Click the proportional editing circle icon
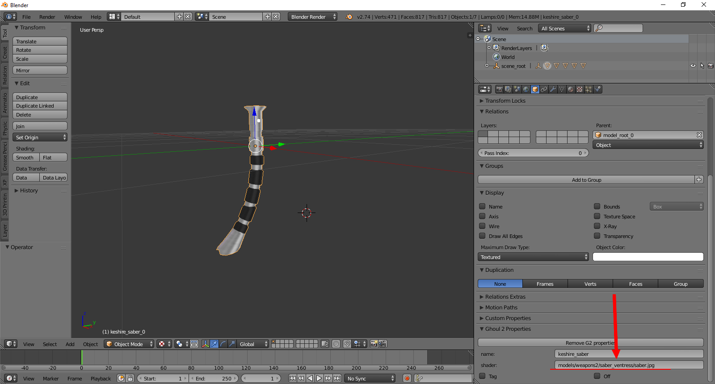The height and width of the screenshot is (384, 715). point(336,344)
